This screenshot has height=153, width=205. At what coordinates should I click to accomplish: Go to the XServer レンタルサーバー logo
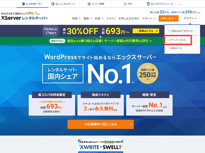25,18
